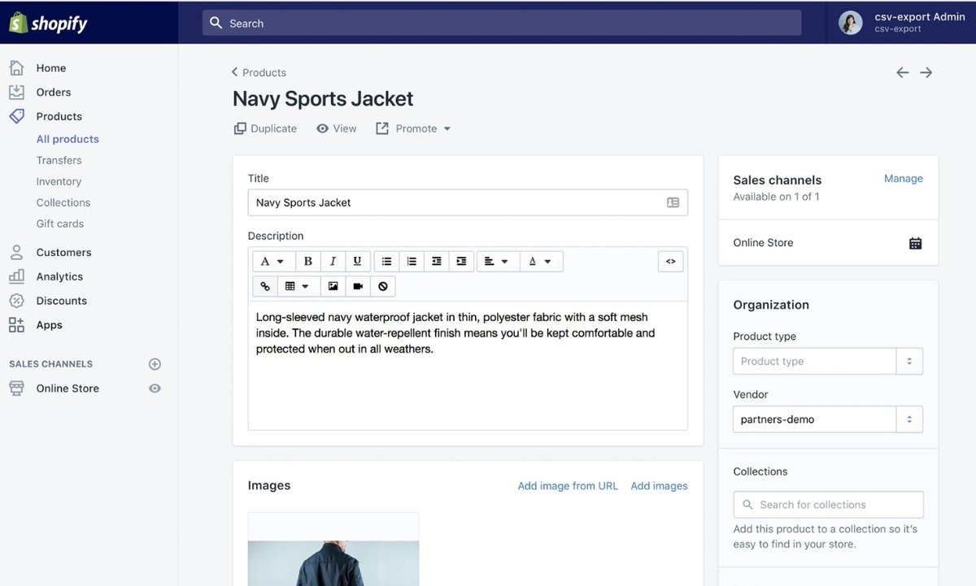
Task: Open Home in sidebar
Action: (51, 68)
